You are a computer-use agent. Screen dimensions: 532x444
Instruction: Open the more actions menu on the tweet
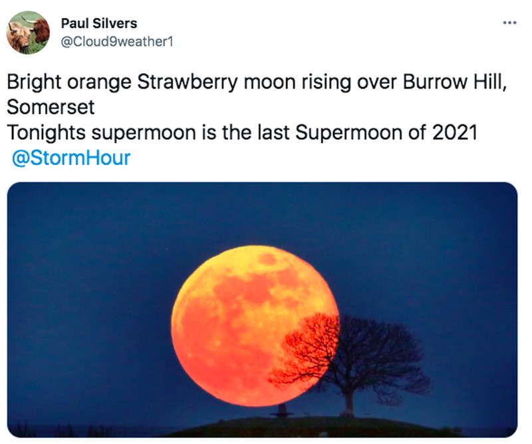point(509,22)
